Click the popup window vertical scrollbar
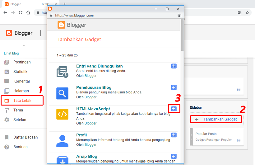 point(182,35)
